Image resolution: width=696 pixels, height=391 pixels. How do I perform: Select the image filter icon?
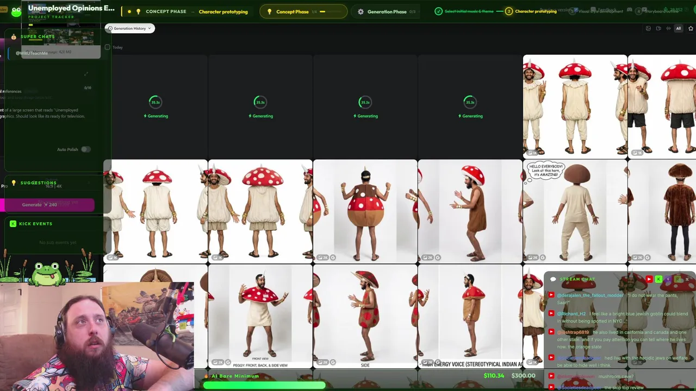[648, 28]
